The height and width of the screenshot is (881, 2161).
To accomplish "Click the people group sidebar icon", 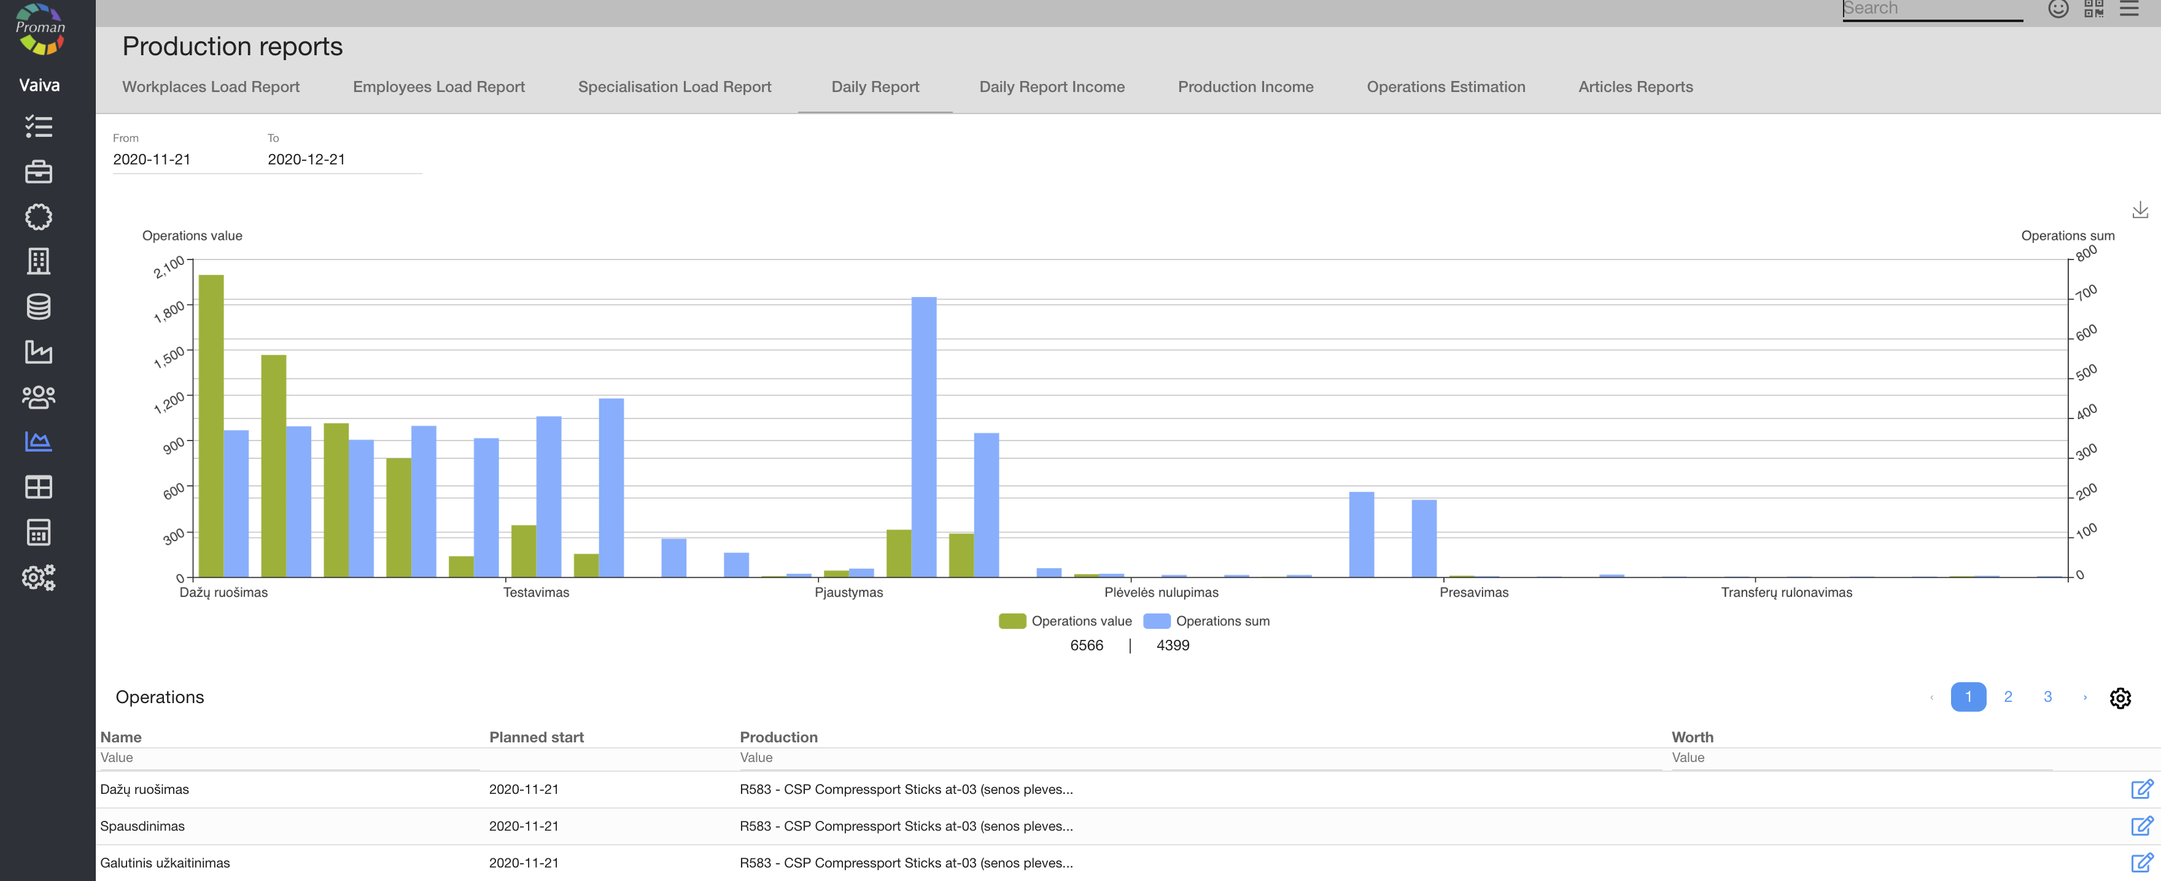I will click(x=39, y=398).
